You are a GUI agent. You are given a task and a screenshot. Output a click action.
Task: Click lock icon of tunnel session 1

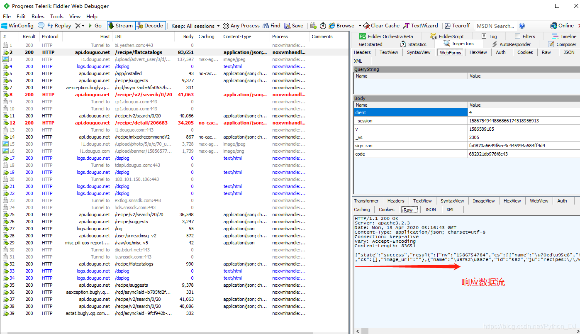pyautogui.click(x=5, y=45)
